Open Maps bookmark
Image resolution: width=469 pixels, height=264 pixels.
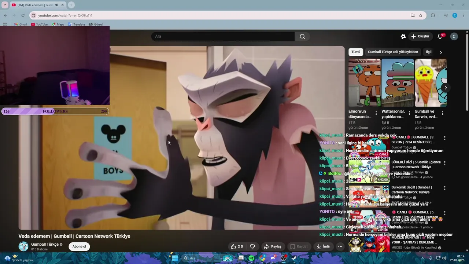click(58, 24)
